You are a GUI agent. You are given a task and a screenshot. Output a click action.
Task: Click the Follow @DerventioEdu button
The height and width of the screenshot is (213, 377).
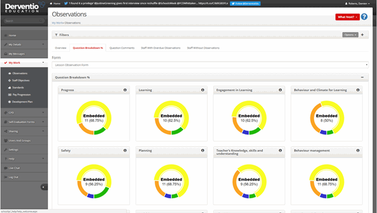point(245,4)
